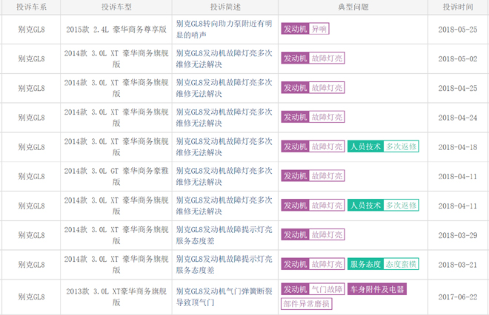This screenshot has width=489, height=315.
Task: Open the 转向助力泵附近有明显的哨声 complaint link
Action: coord(224,30)
